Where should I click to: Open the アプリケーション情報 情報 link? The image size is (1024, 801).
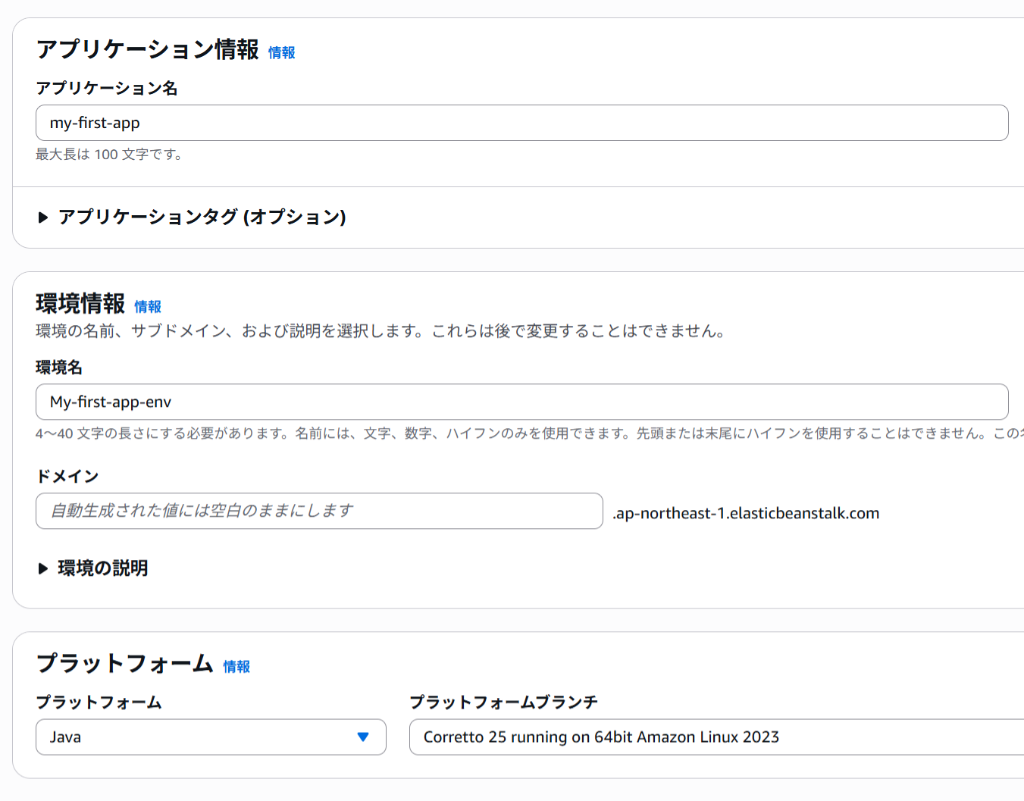282,53
